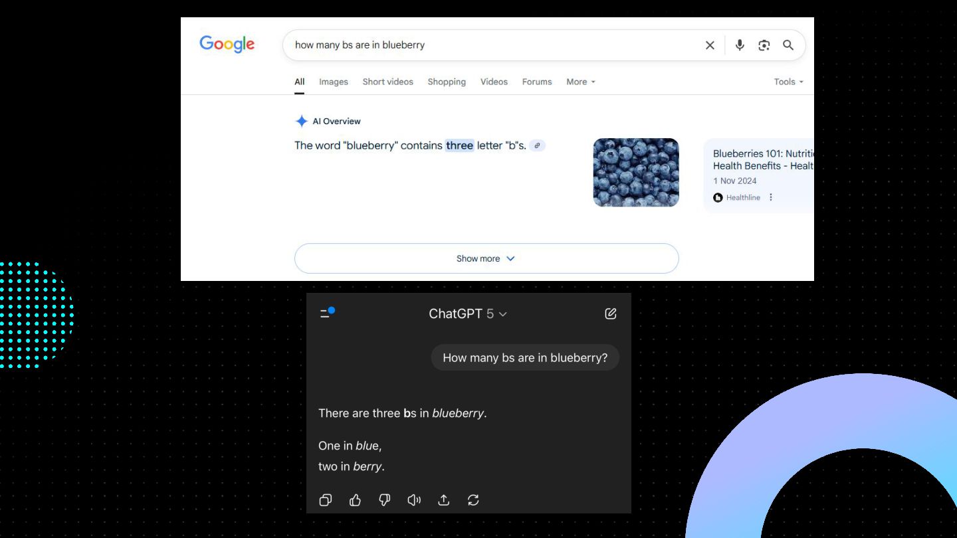957x538 pixels.
Task: Copy the ChatGPT response
Action: tap(326, 500)
